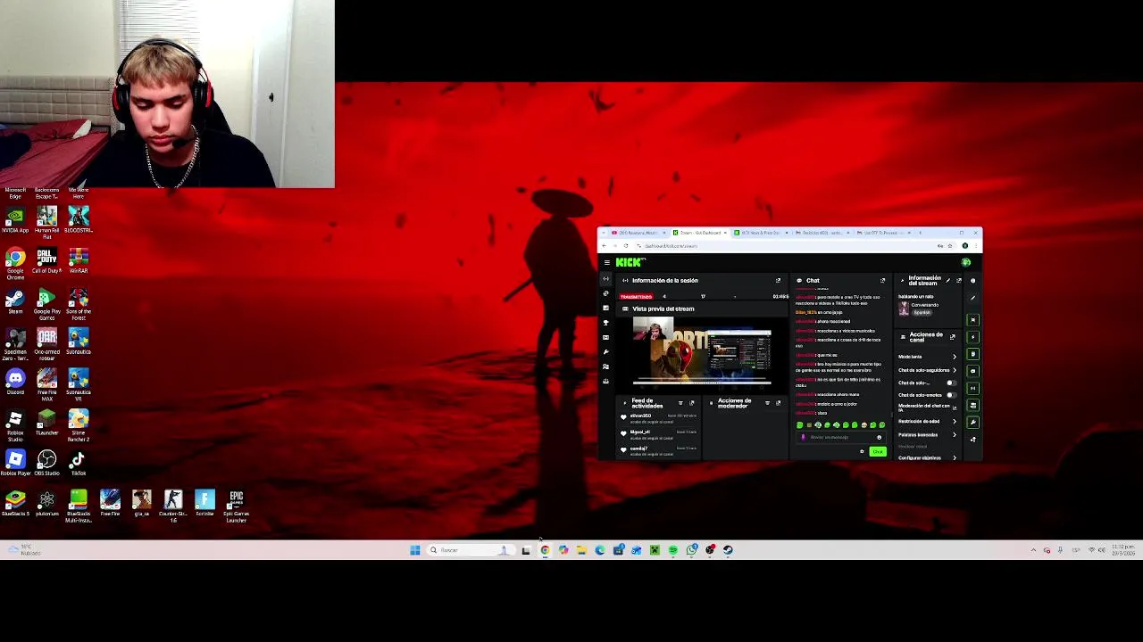
Task: Open Google Chrome desktop shortcut
Action: click(15, 263)
